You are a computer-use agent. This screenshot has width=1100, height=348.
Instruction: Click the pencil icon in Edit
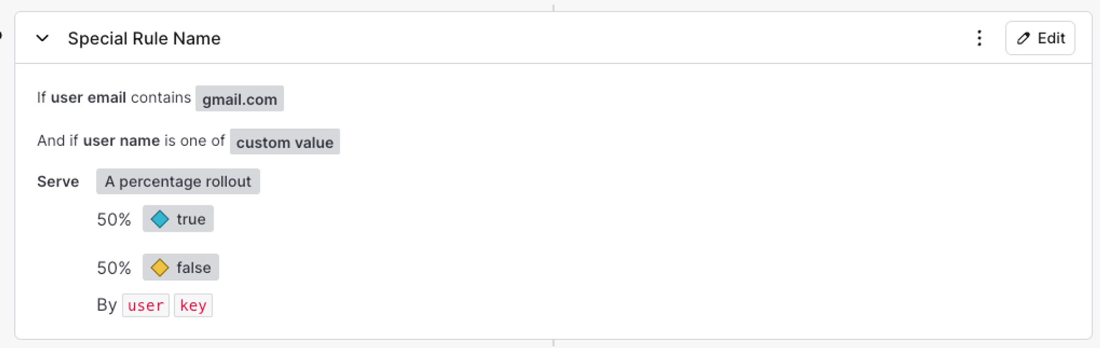pyautogui.click(x=1023, y=38)
